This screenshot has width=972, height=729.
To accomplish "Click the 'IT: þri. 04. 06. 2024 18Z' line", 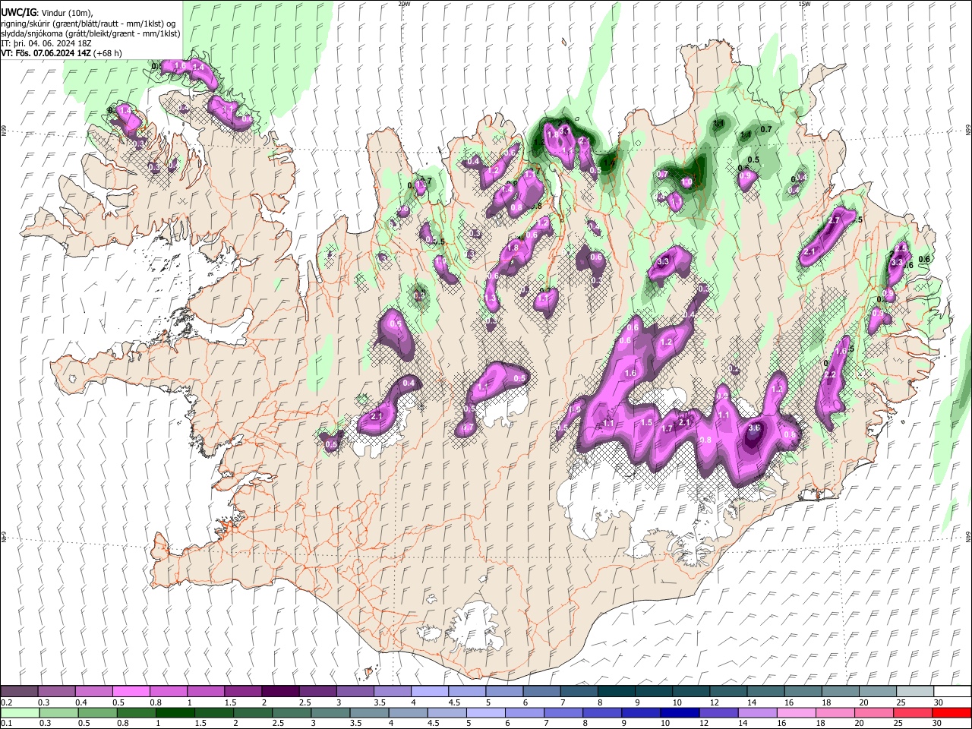I will pos(47,43).
